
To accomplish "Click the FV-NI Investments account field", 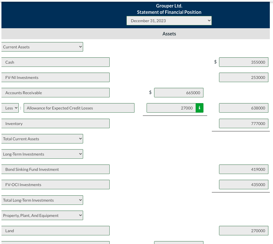I will tap(55, 77).
